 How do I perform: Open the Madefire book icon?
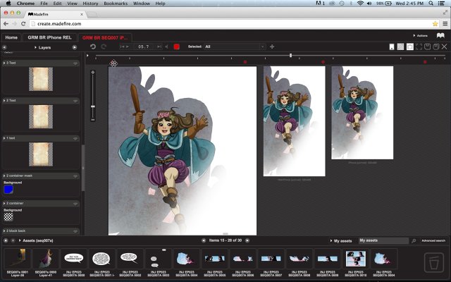[x=440, y=36]
